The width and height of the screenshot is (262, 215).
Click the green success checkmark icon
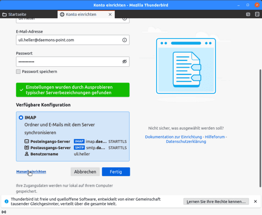coord(21,90)
